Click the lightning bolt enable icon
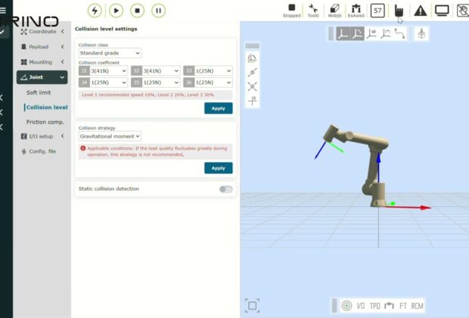Screen dimensions: 469x318 (95, 11)
